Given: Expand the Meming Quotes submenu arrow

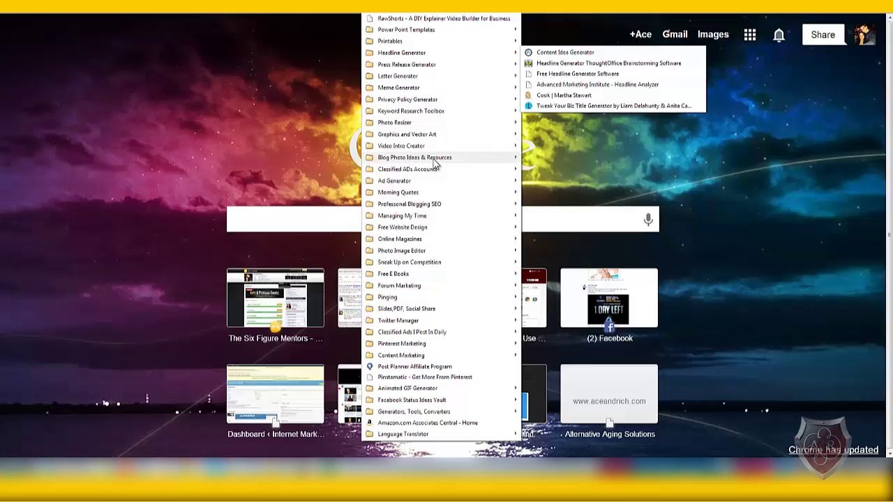Looking at the screenshot, I should coord(516,192).
